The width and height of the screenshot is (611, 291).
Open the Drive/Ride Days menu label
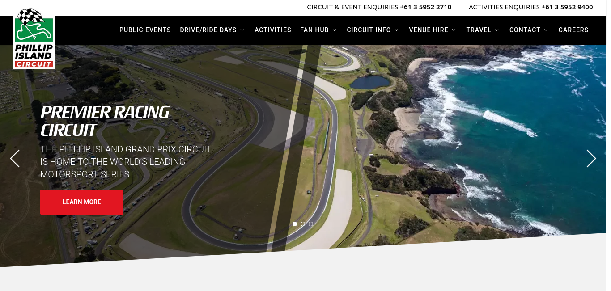(208, 30)
